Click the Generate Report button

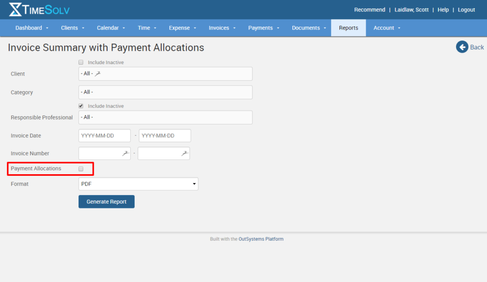[x=106, y=201]
